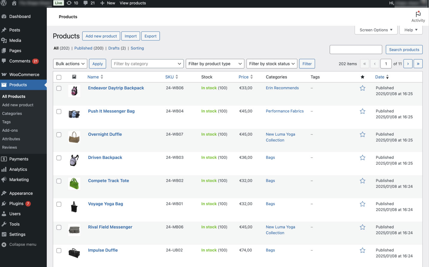Open the comments bubble showing 21
This screenshot has width=429, height=267.
[89, 3]
